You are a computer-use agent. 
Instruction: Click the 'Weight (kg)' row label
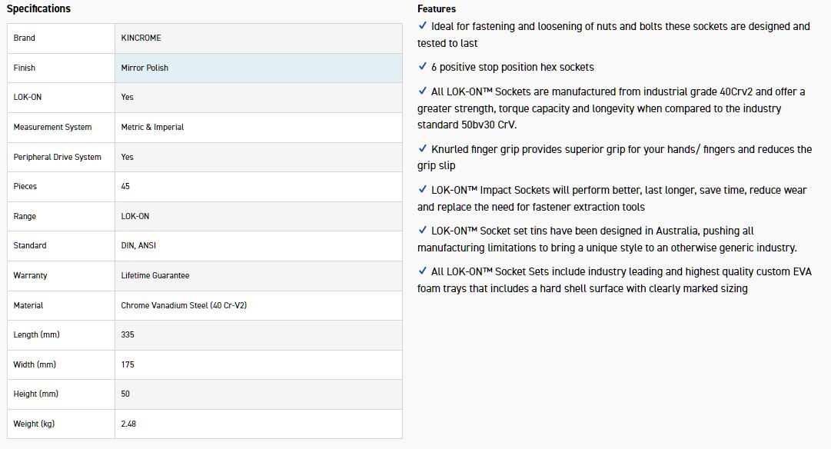click(x=34, y=424)
